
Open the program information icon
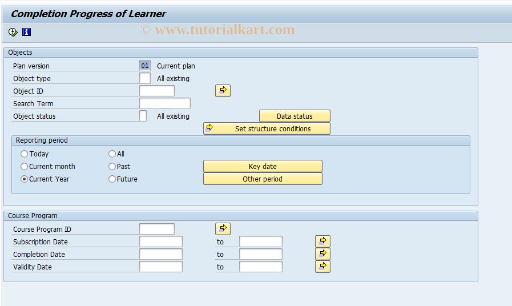pyautogui.click(x=26, y=32)
